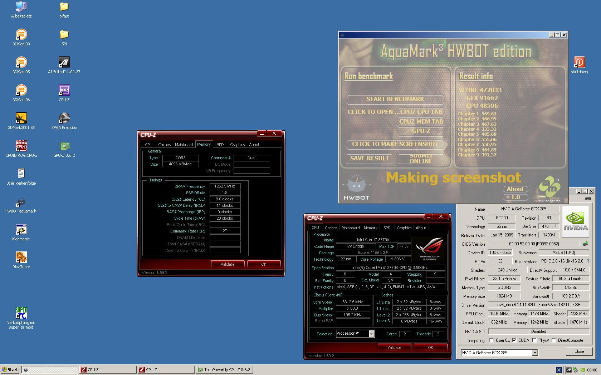Open the SPi folder icon
This screenshot has width=601, height=375.
pos(64,35)
